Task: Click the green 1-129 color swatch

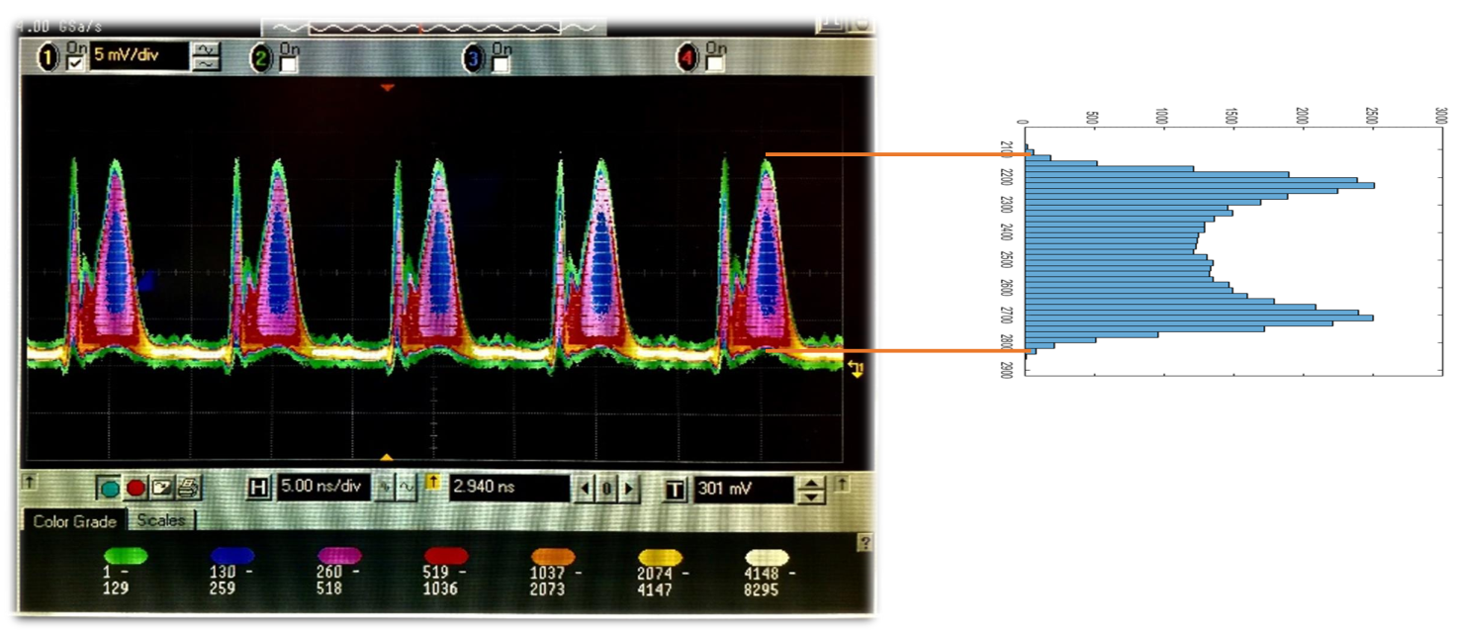Action: [x=124, y=556]
